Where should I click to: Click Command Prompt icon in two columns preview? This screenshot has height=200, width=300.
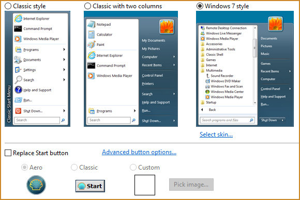tap(91, 65)
